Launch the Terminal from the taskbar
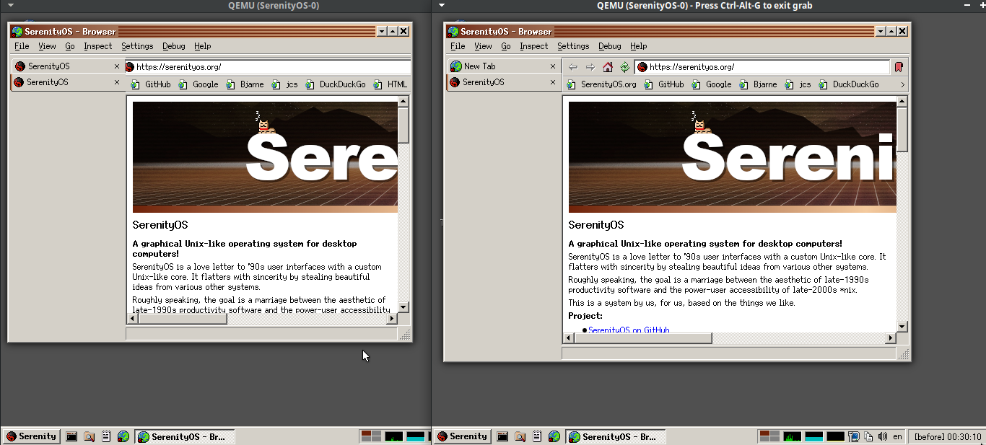The height and width of the screenshot is (445, 986). 502,436
